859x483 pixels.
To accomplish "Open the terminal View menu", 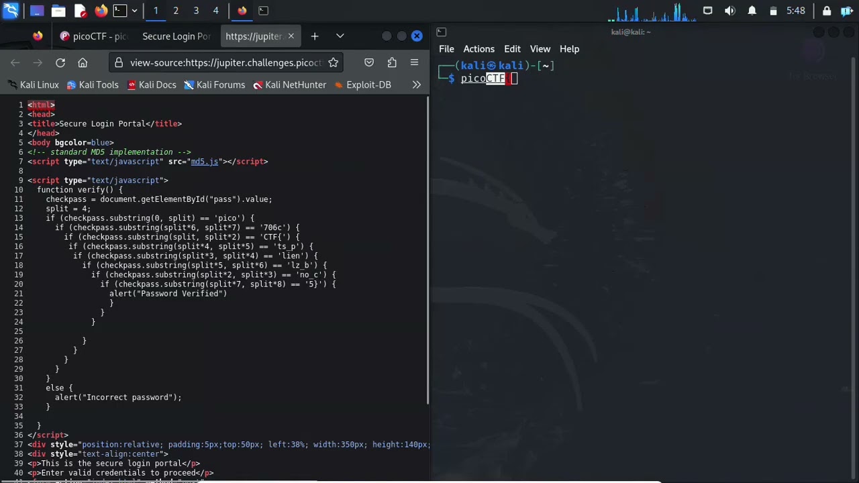I will click(540, 49).
